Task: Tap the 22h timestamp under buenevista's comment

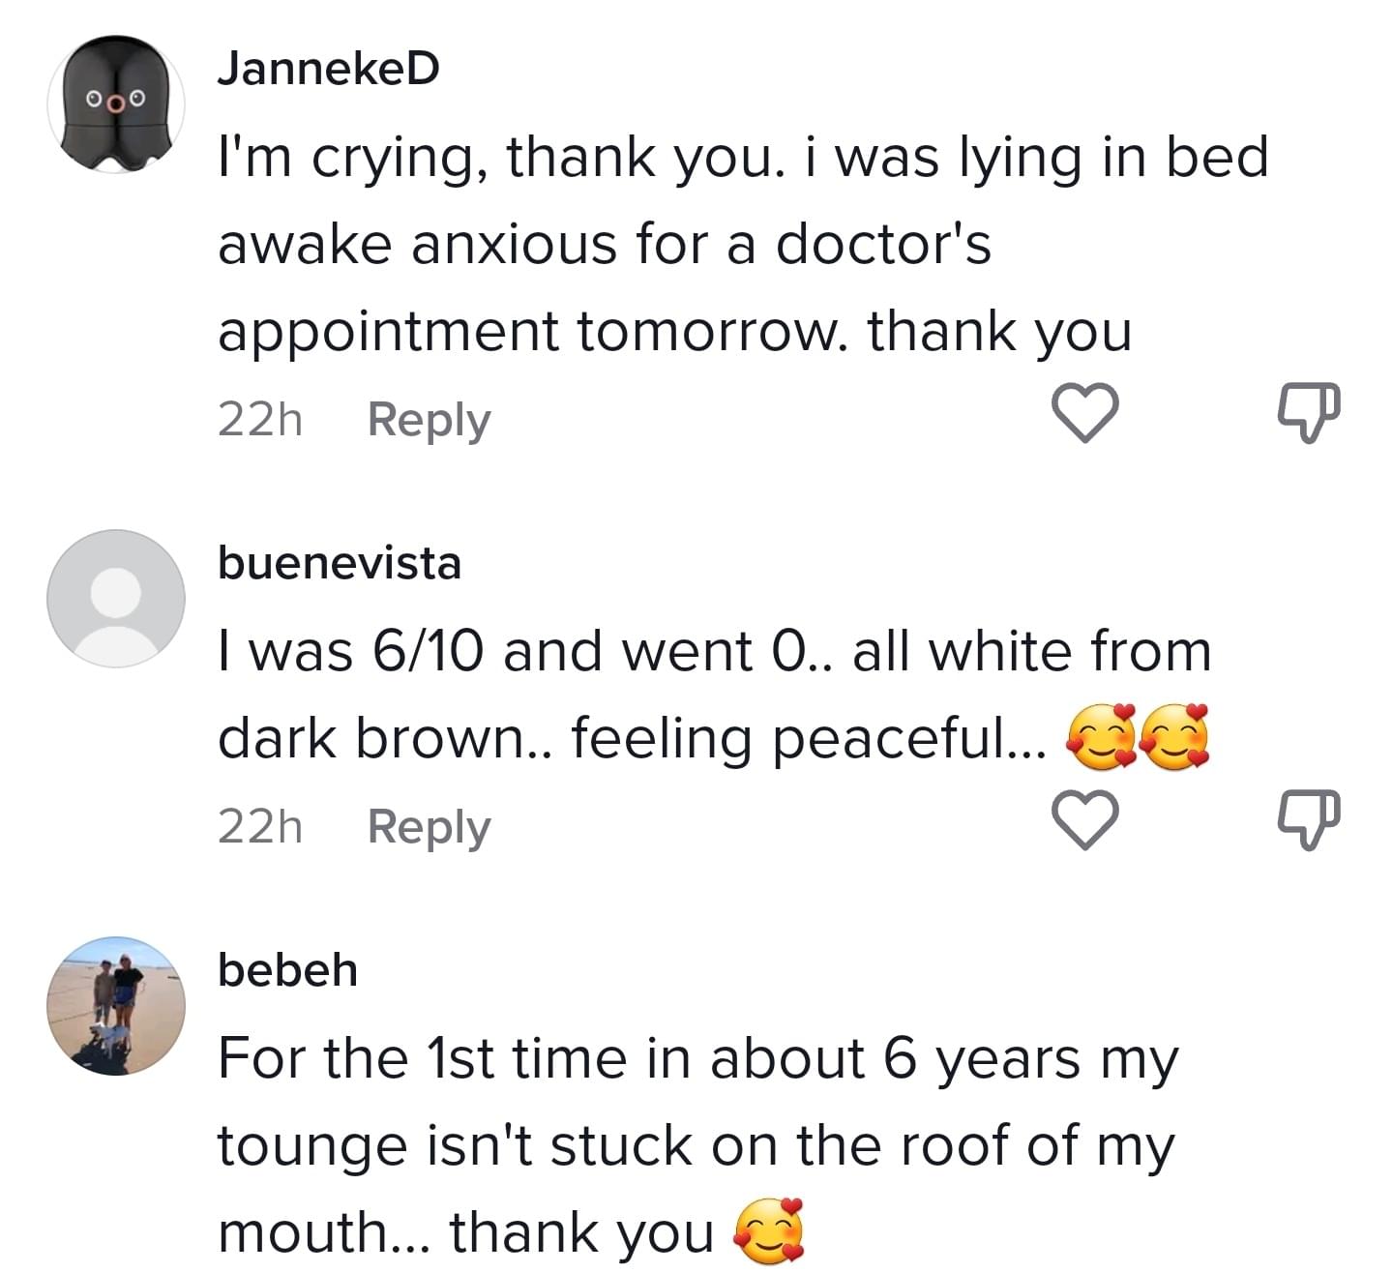Action: click(x=259, y=827)
